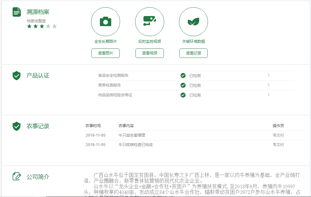Expand the 食品安全检测报告 row chevron

tap(268, 76)
